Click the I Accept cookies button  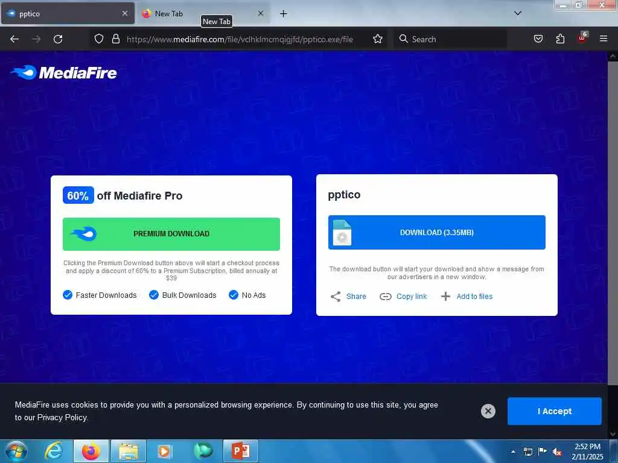pyautogui.click(x=554, y=411)
